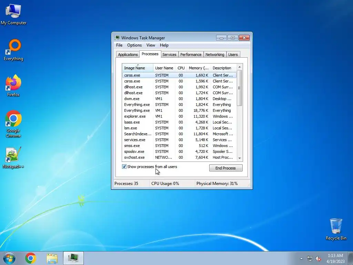353x265 pixels.
Task: Select the services.exe process
Action: point(179,140)
